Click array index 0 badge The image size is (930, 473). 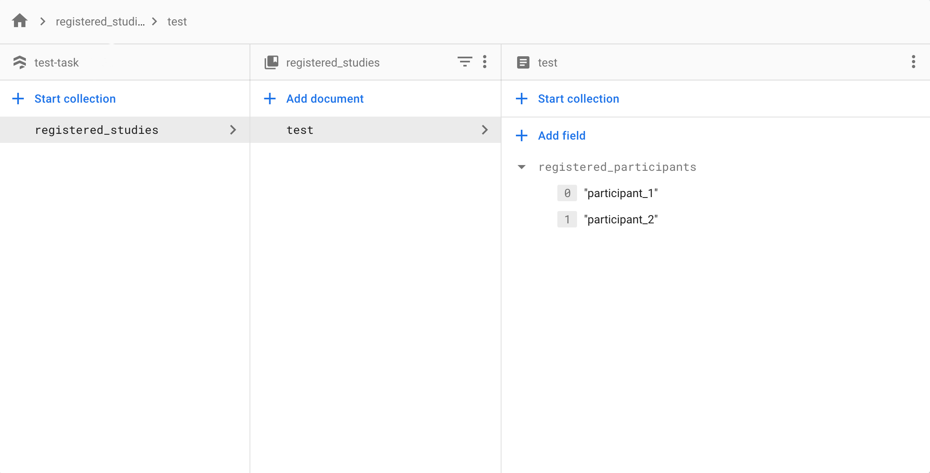coord(567,193)
